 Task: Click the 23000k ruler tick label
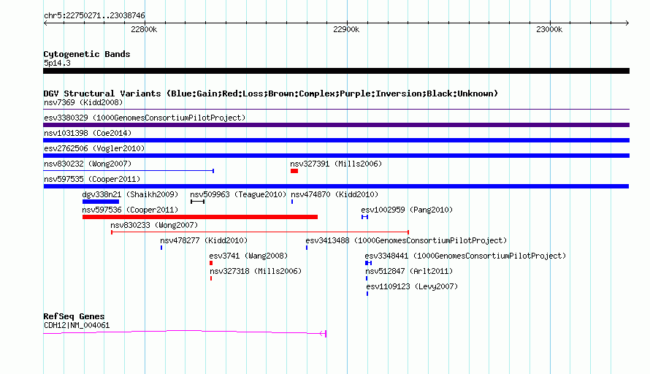pyautogui.click(x=549, y=29)
